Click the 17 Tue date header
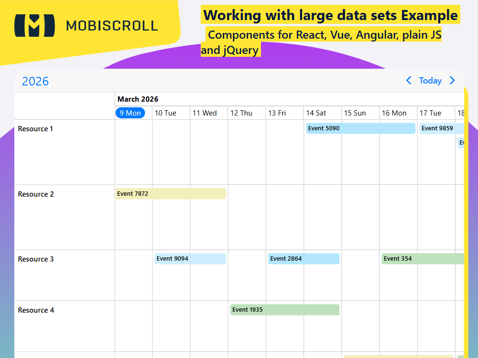The image size is (478, 358). pyautogui.click(x=431, y=113)
